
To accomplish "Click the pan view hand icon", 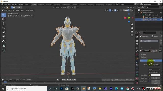I will tap(132, 28).
